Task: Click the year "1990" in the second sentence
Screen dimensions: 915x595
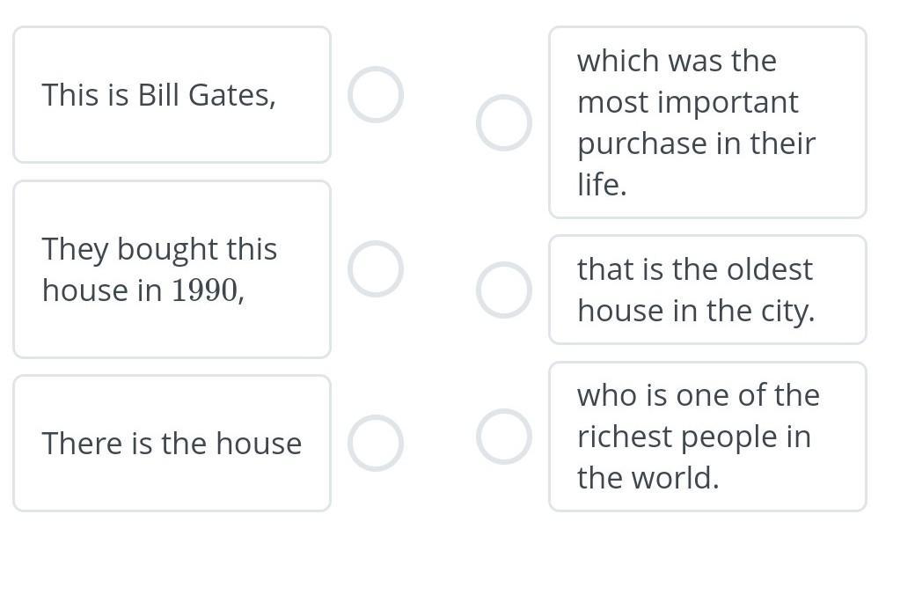Action: click(x=205, y=290)
